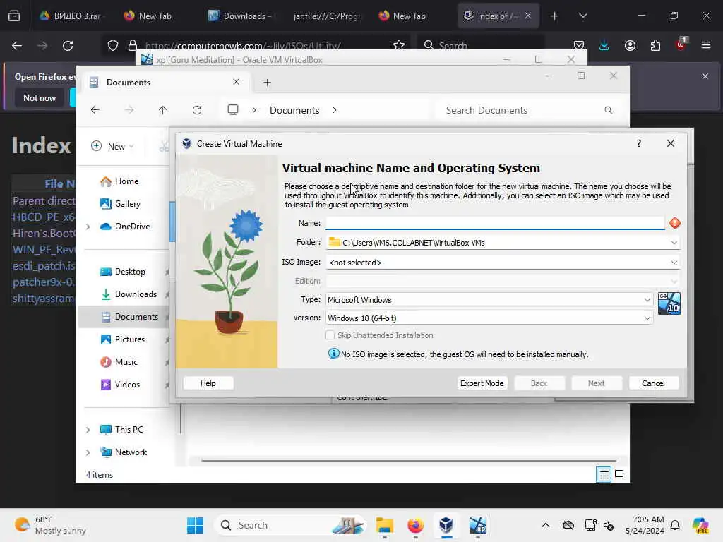Screen dimensions: 723x542
Task: Click File Explorer back arrow
Action: (x=95, y=109)
